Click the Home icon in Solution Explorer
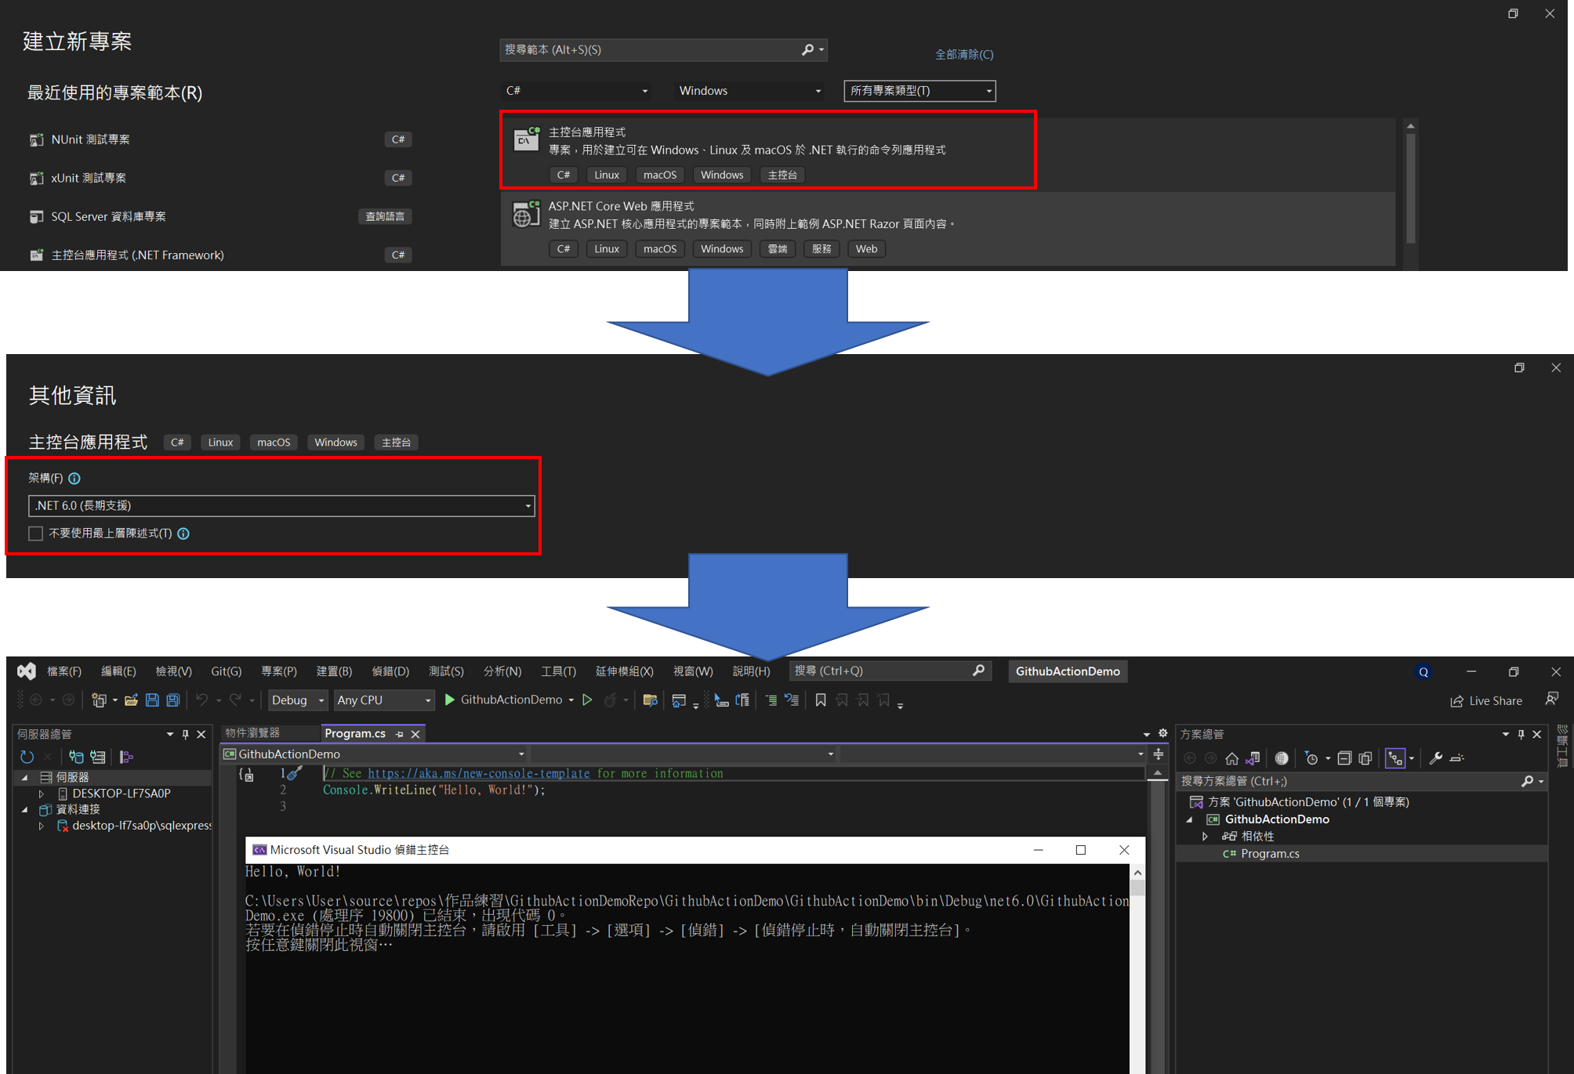Image resolution: width=1574 pixels, height=1074 pixels. pyautogui.click(x=1231, y=758)
